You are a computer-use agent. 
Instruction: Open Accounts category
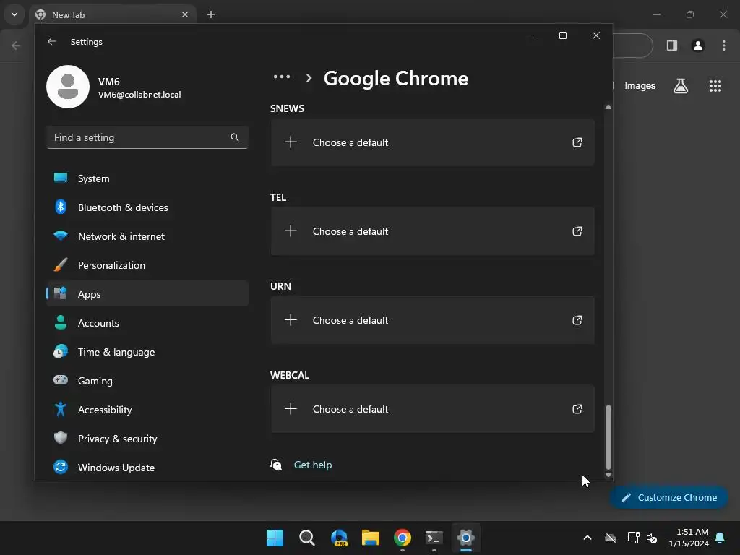[x=147, y=323]
